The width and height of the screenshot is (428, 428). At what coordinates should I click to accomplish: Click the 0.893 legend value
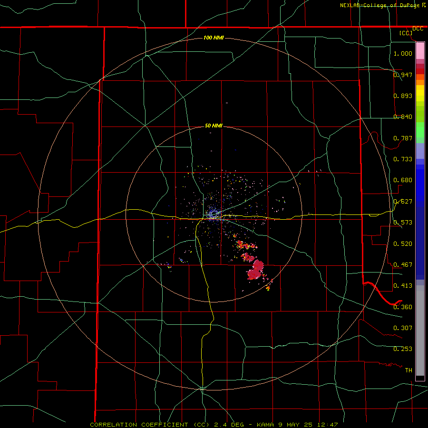(x=403, y=96)
